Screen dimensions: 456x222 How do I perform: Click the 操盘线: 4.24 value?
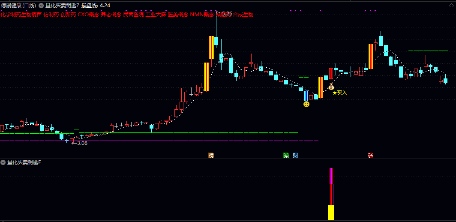click(x=96, y=6)
